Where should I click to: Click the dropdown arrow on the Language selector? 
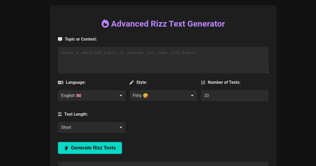tap(121, 96)
